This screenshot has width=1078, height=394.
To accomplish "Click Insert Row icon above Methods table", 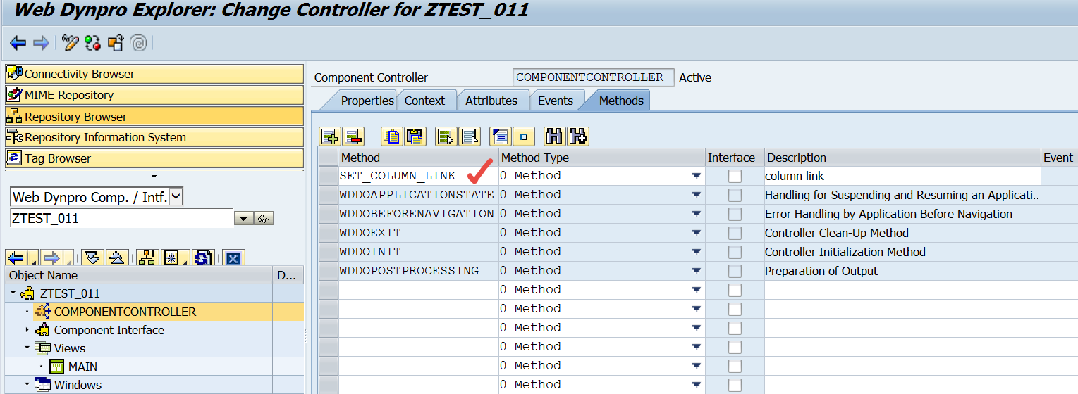I will point(330,136).
